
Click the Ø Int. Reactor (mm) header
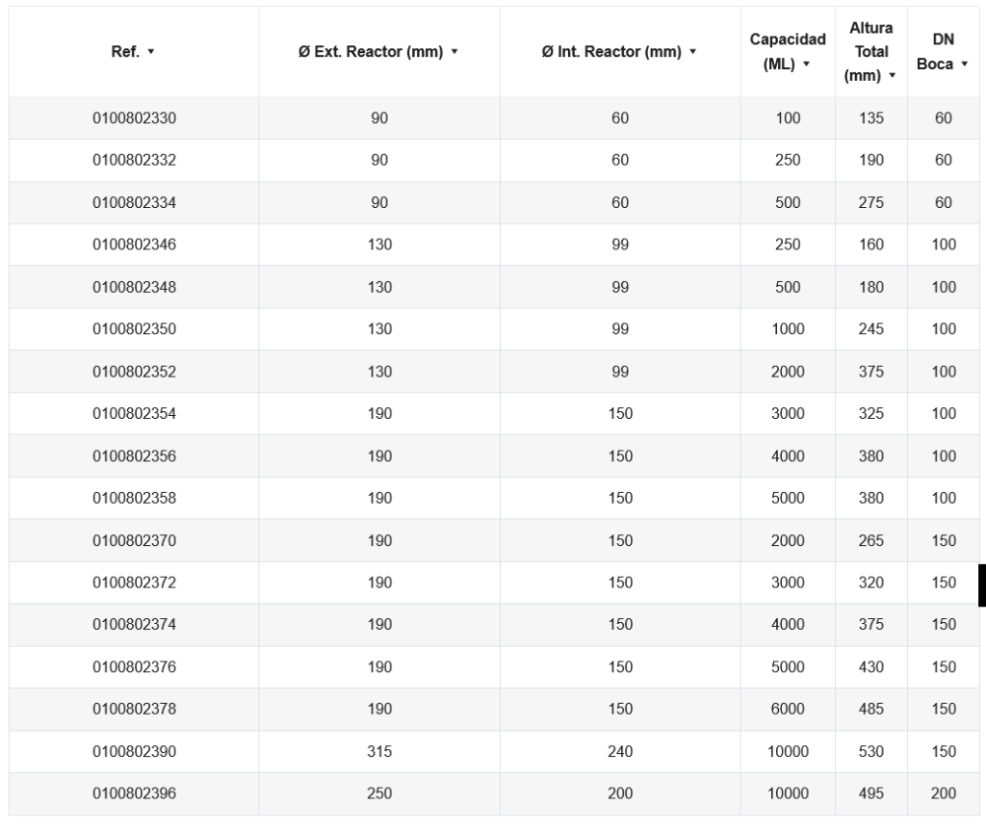pyautogui.click(x=613, y=52)
